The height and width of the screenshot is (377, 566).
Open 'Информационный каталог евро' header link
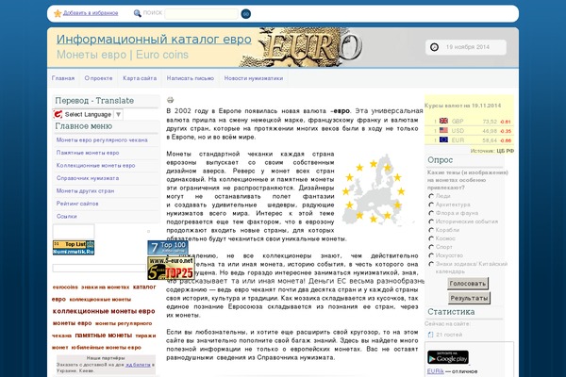(154, 39)
